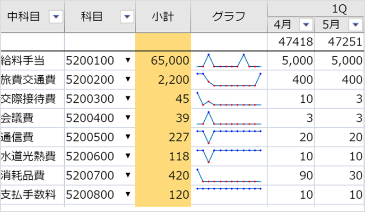
Task: Select the 水道光熱費 row label
Action: pyautogui.click(x=28, y=156)
